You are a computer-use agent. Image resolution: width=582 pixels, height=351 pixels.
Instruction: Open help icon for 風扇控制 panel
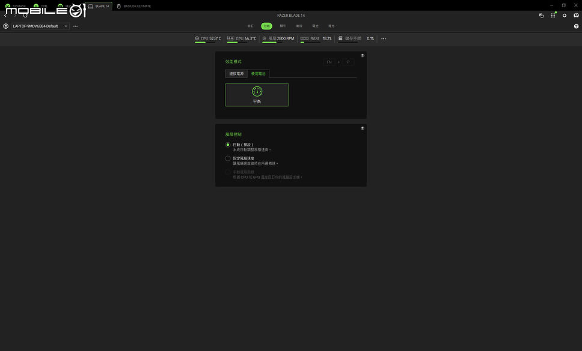363,128
